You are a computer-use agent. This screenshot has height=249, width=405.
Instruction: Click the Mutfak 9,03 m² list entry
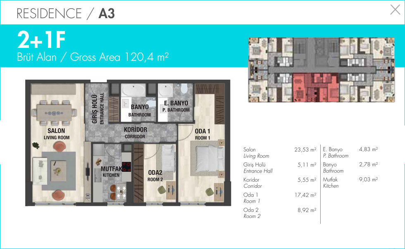(350, 183)
